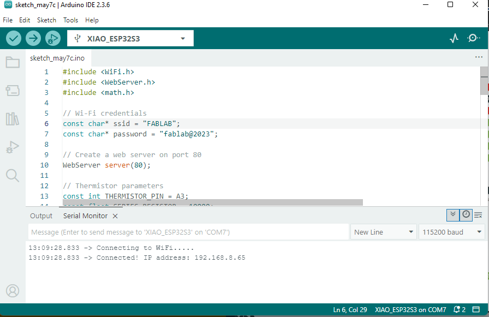Open the XIAO_ESP32S3 board selector dropdown
Image resolution: width=489 pixels, height=317 pixels.
click(130, 38)
